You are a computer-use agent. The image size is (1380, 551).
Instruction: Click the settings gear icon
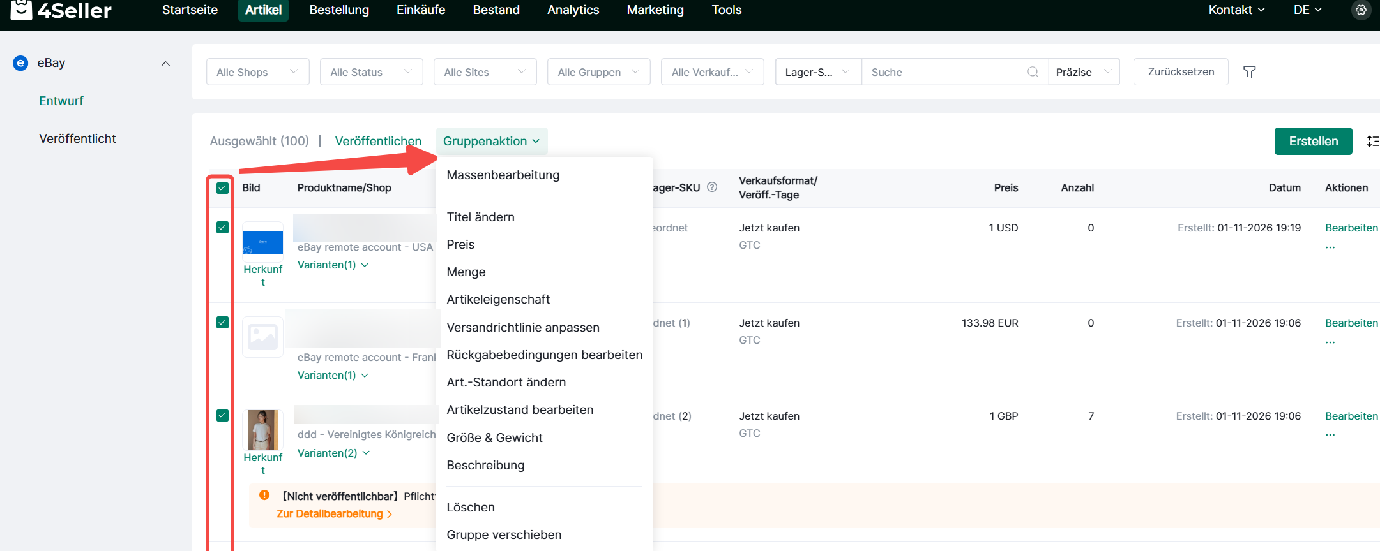click(x=1361, y=10)
